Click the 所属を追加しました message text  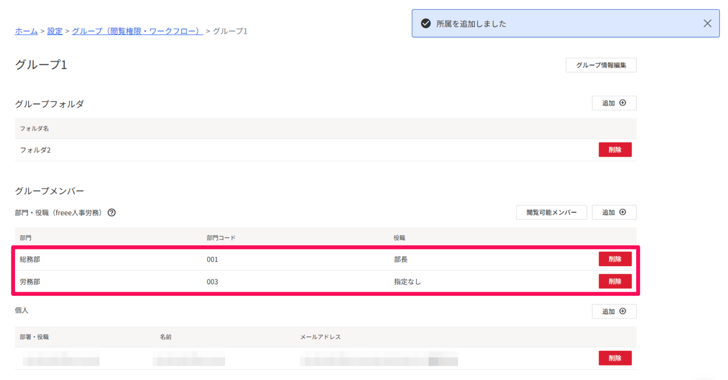click(x=471, y=24)
